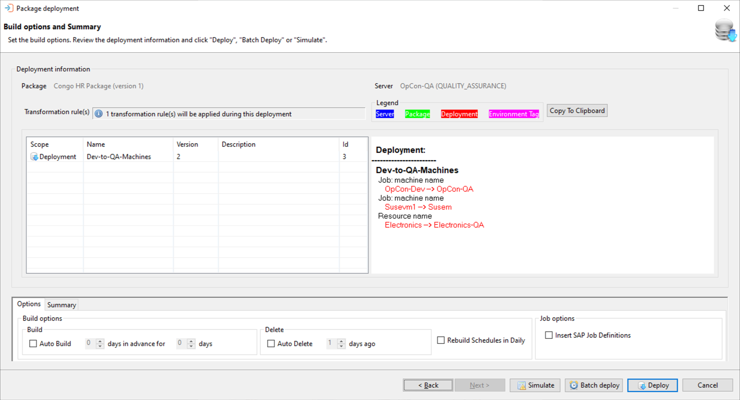
Task: Click the database deploy icon in header
Action: 725,30
